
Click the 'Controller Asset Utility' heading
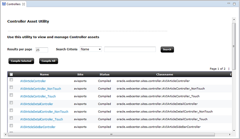tap(28, 21)
